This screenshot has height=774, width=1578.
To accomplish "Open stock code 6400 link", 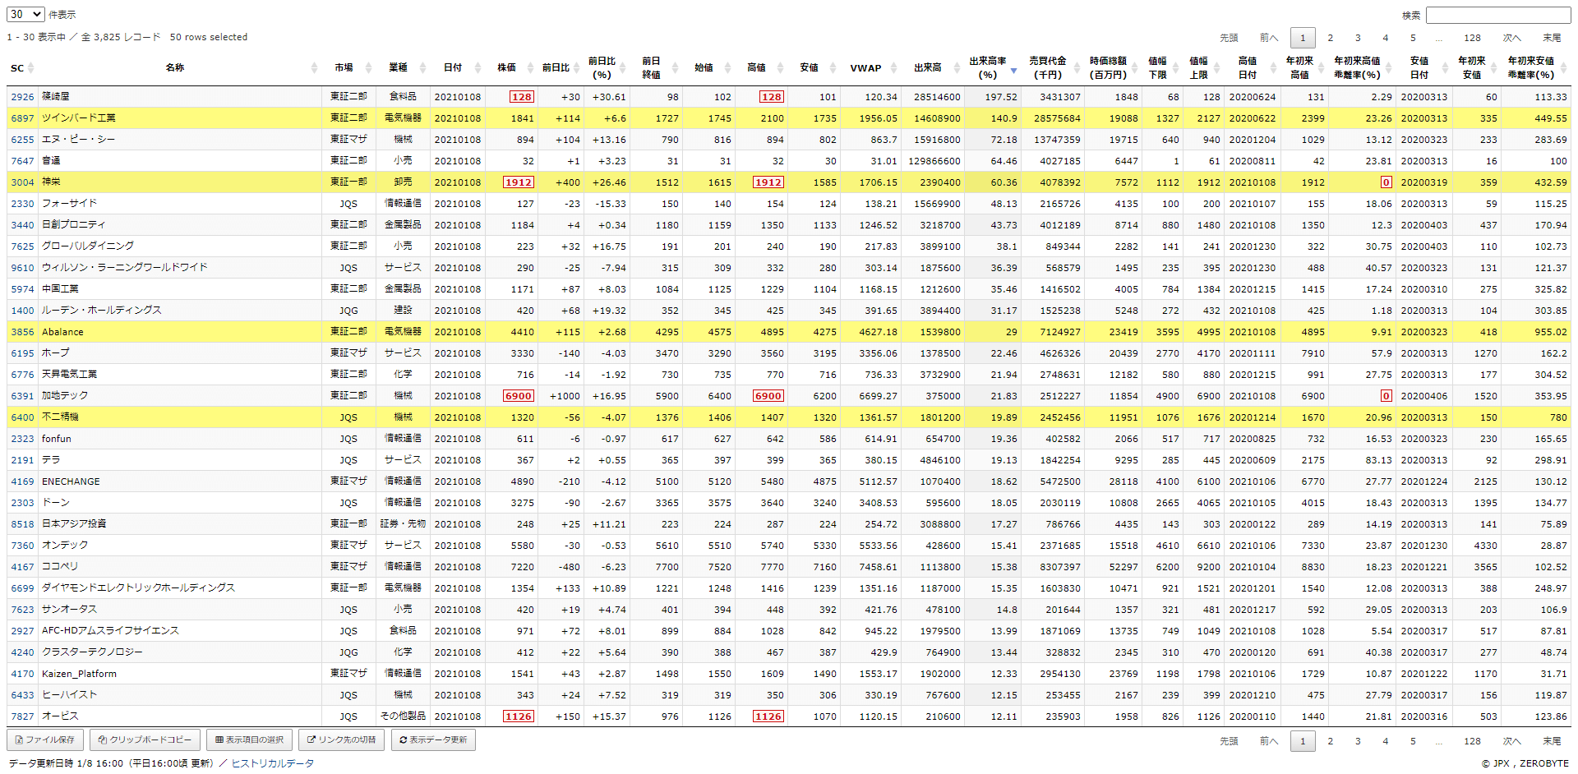I will (23, 417).
